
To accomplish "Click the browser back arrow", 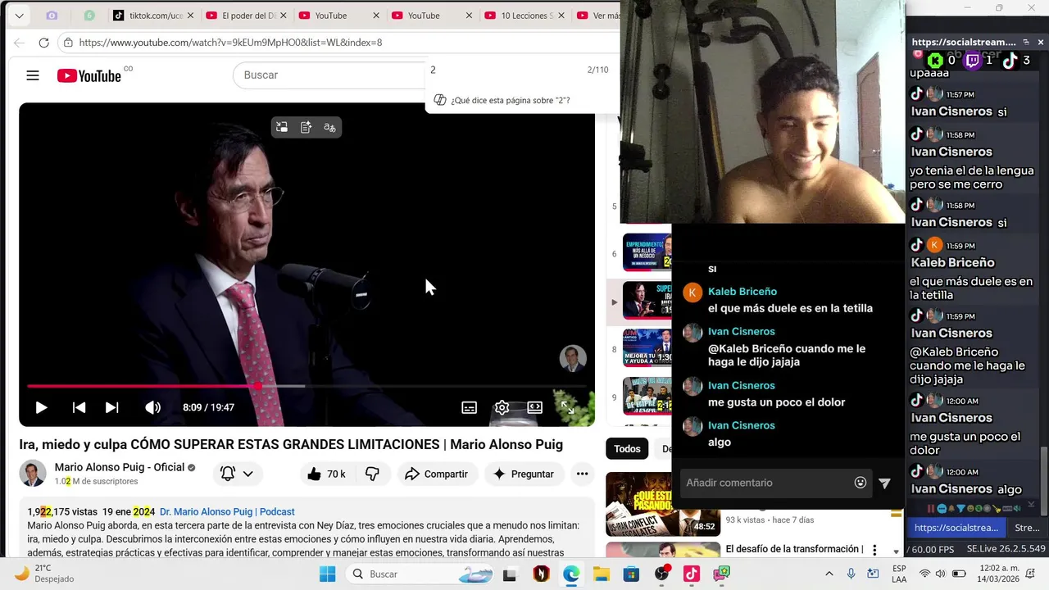I will pyautogui.click(x=19, y=43).
